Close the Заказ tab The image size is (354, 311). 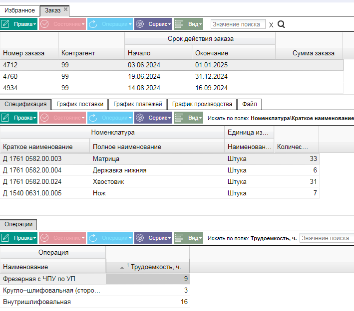(x=65, y=9)
